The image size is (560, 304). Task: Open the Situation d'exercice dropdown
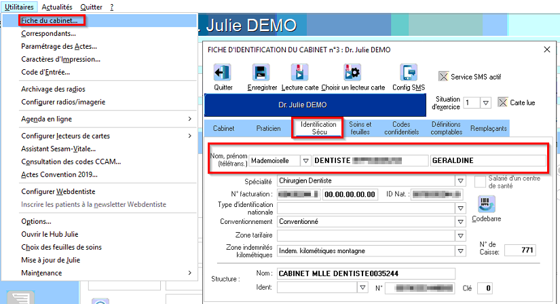point(485,103)
